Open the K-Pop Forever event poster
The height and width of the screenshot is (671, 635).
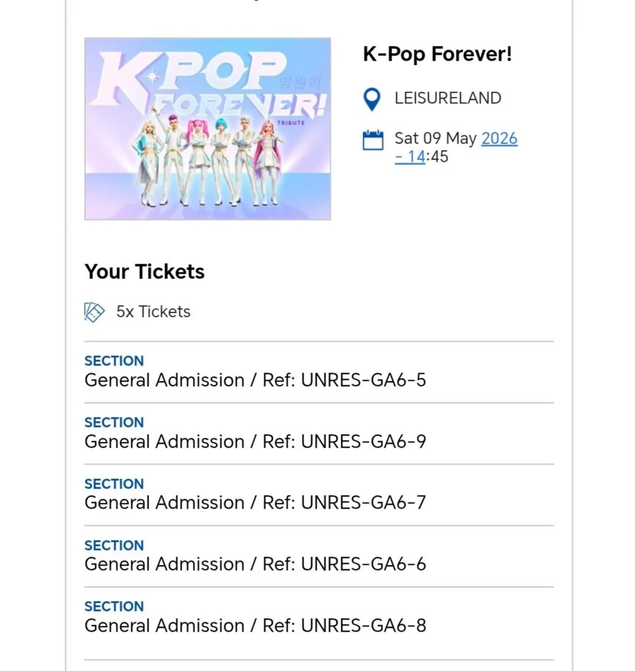click(207, 127)
